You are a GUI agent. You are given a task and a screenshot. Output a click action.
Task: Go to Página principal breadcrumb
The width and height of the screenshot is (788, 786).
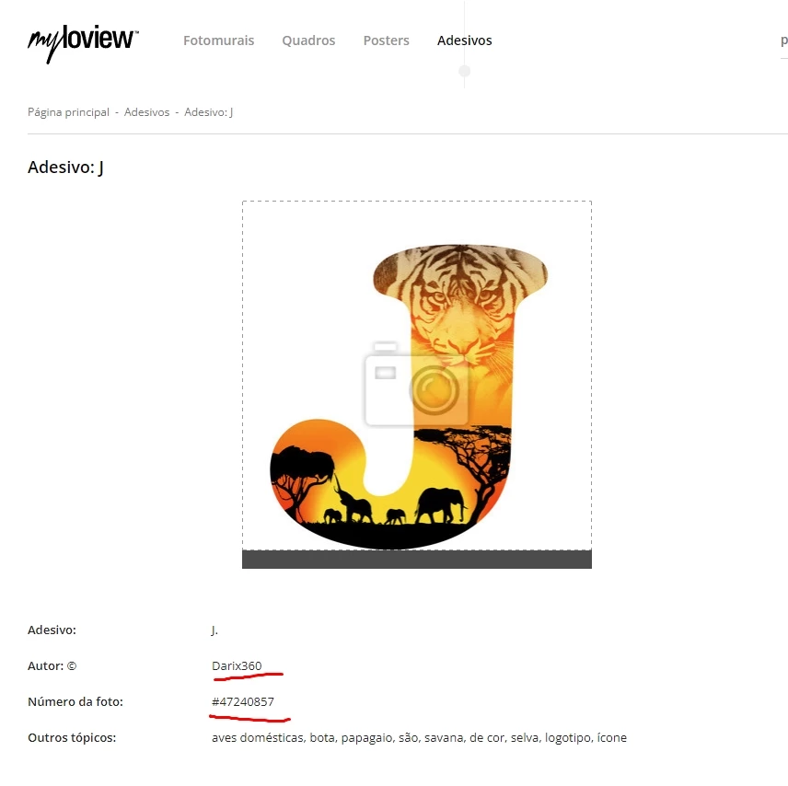pyautogui.click(x=68, y=112)
